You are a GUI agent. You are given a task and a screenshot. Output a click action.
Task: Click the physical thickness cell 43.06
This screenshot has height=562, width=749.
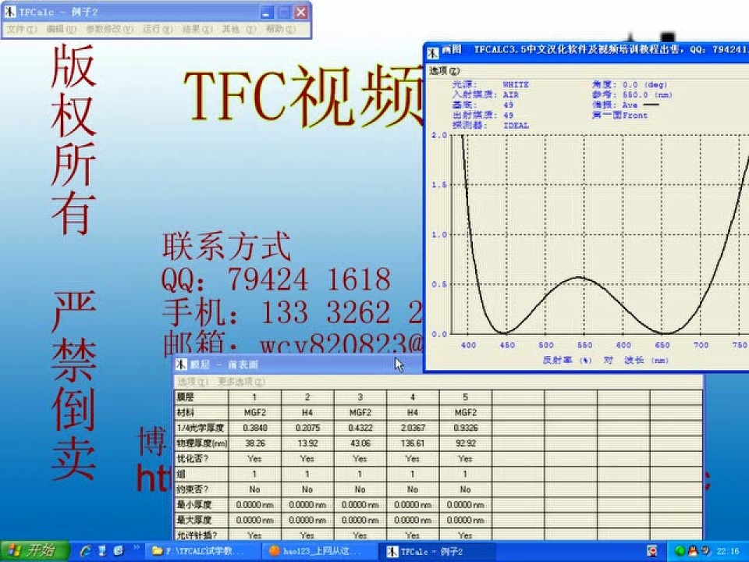click(360, 443)
